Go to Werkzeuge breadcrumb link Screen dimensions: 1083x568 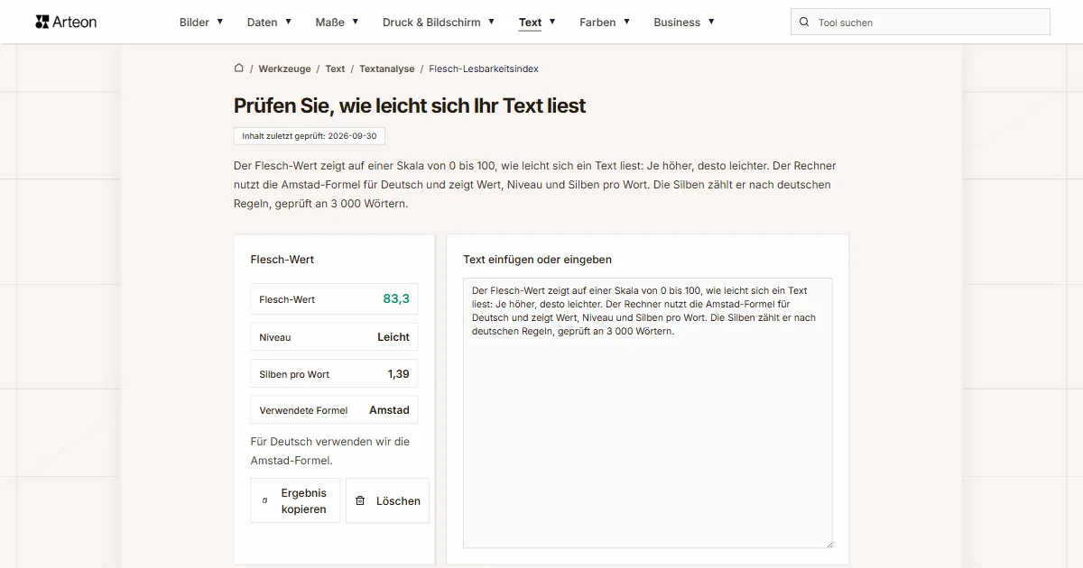[x=284, y=69]
